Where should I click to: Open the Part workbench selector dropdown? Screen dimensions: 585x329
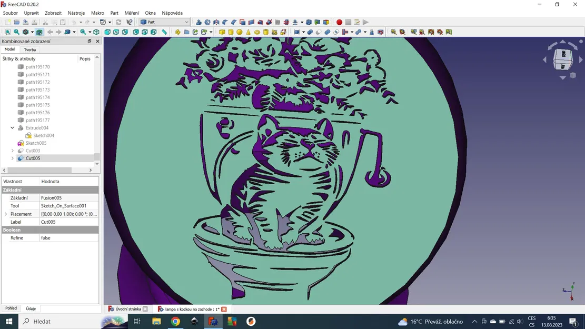click(x=164, y=22)
